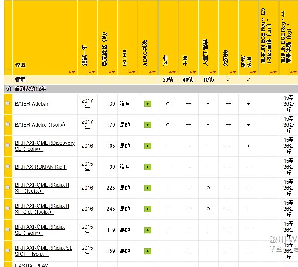Click green verdict icon in the 119 euro row
The height and width of the screenshot is (267, 298).
pyautogui.click(x=147, y=230)
